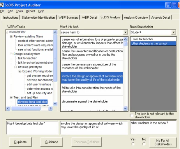Open the 'cause harm to' dropdown
The width and height of the screenshot is (180, 149).
[126, 32]
